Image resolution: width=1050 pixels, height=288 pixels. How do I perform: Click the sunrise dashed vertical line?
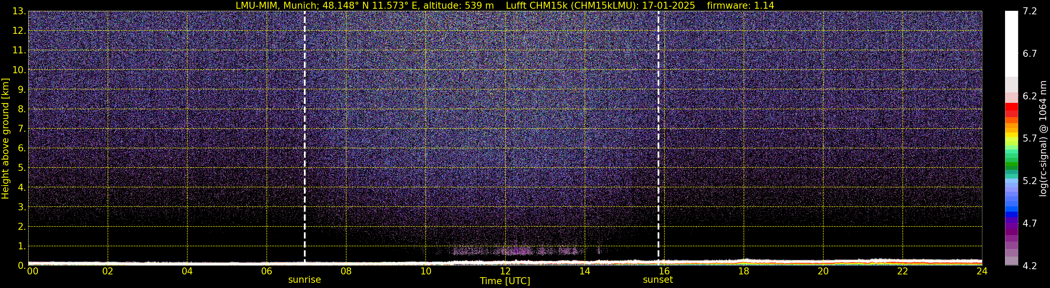point(305,138)
